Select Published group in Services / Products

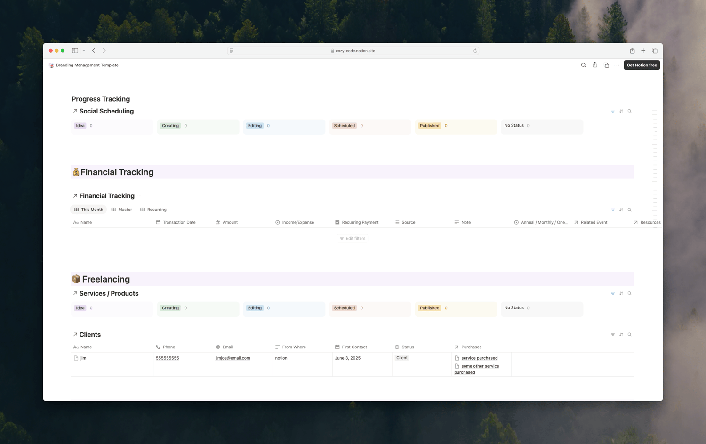coord(430,308)
